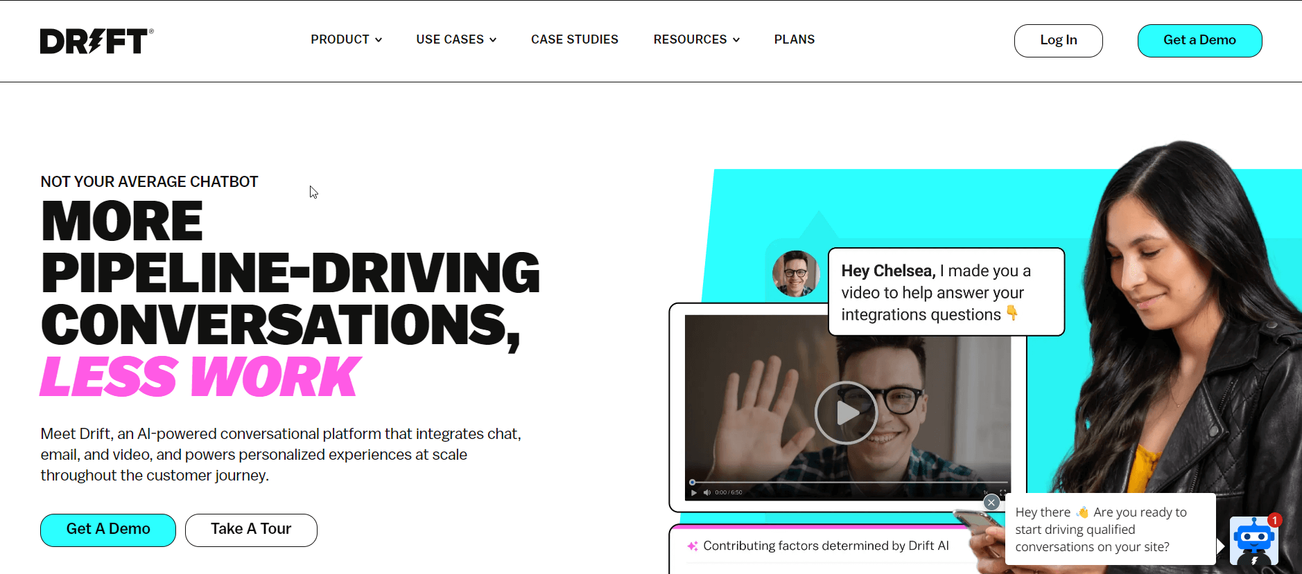
Task: Expand the USE CASES dropdown menu
Action: (456, 39)
